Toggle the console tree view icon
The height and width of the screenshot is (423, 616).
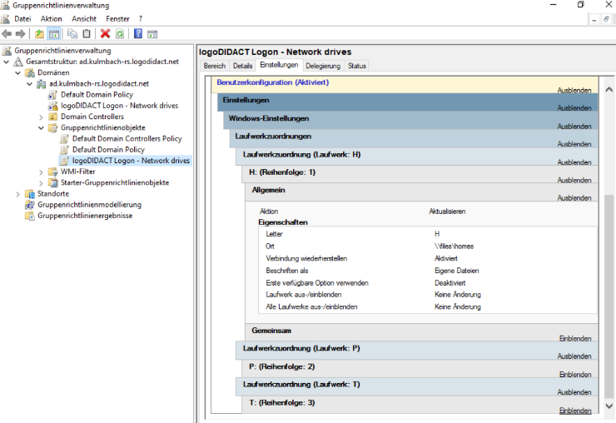point(54,34)
